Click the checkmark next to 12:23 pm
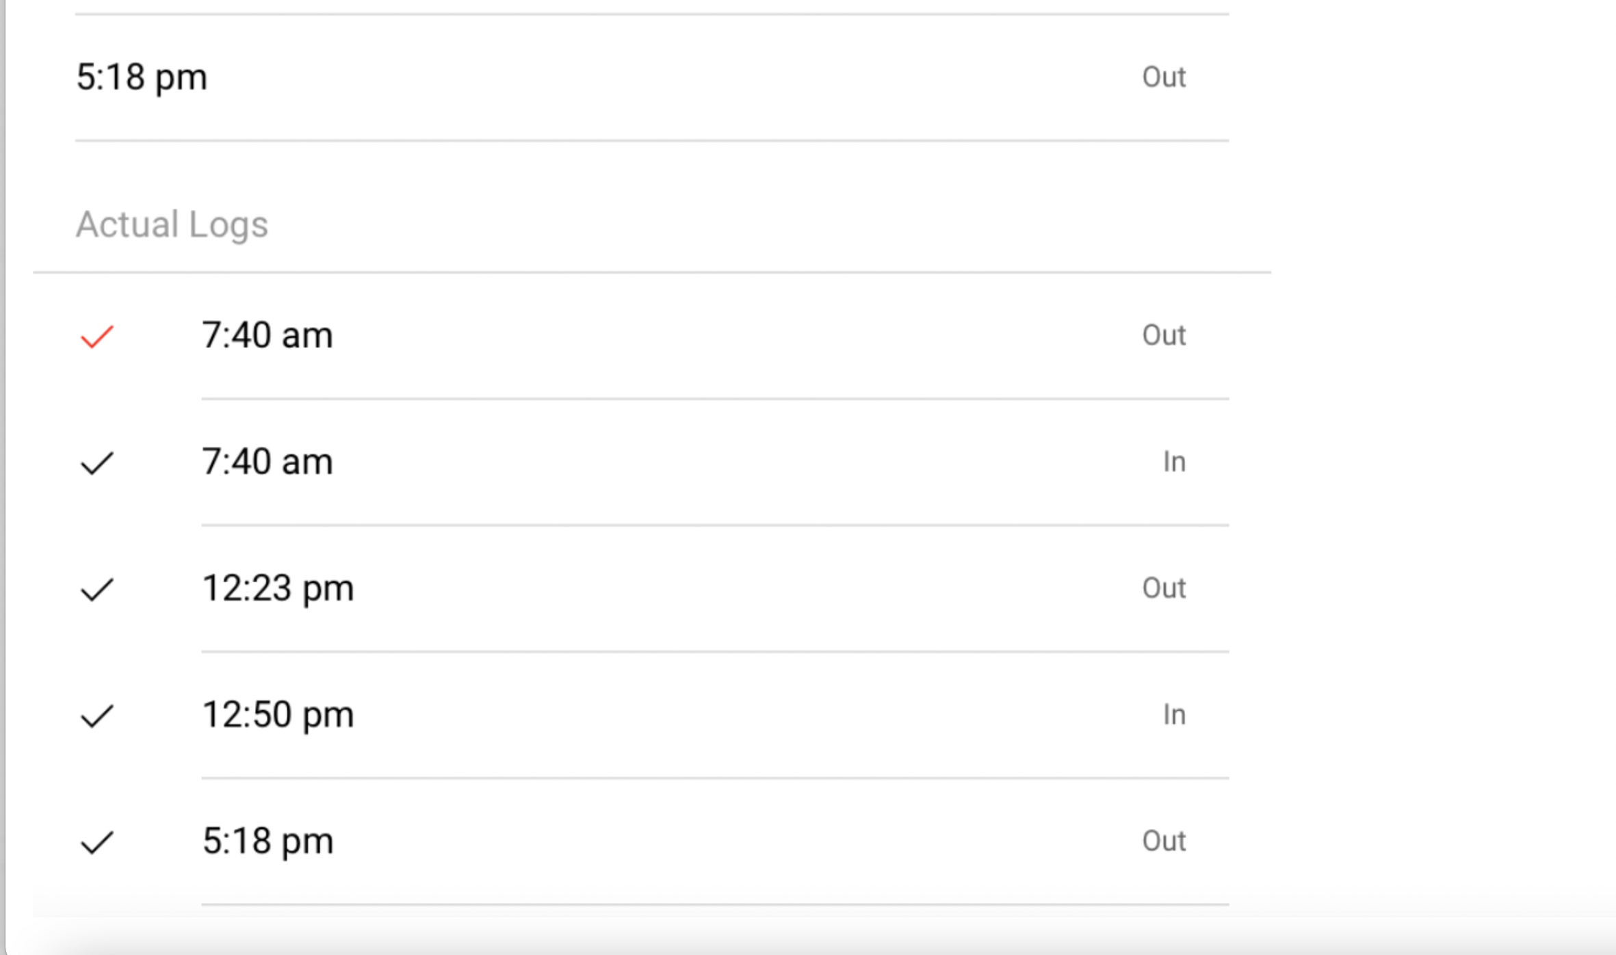The image size is (1616, 955). coord(96,590)
